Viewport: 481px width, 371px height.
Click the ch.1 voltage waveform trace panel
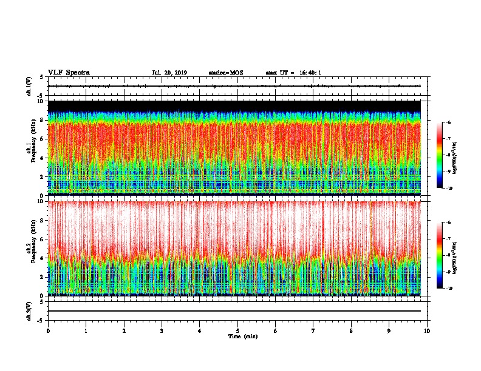point(237,86)
